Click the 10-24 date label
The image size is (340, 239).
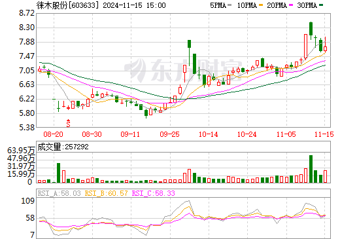coord(247,134)
